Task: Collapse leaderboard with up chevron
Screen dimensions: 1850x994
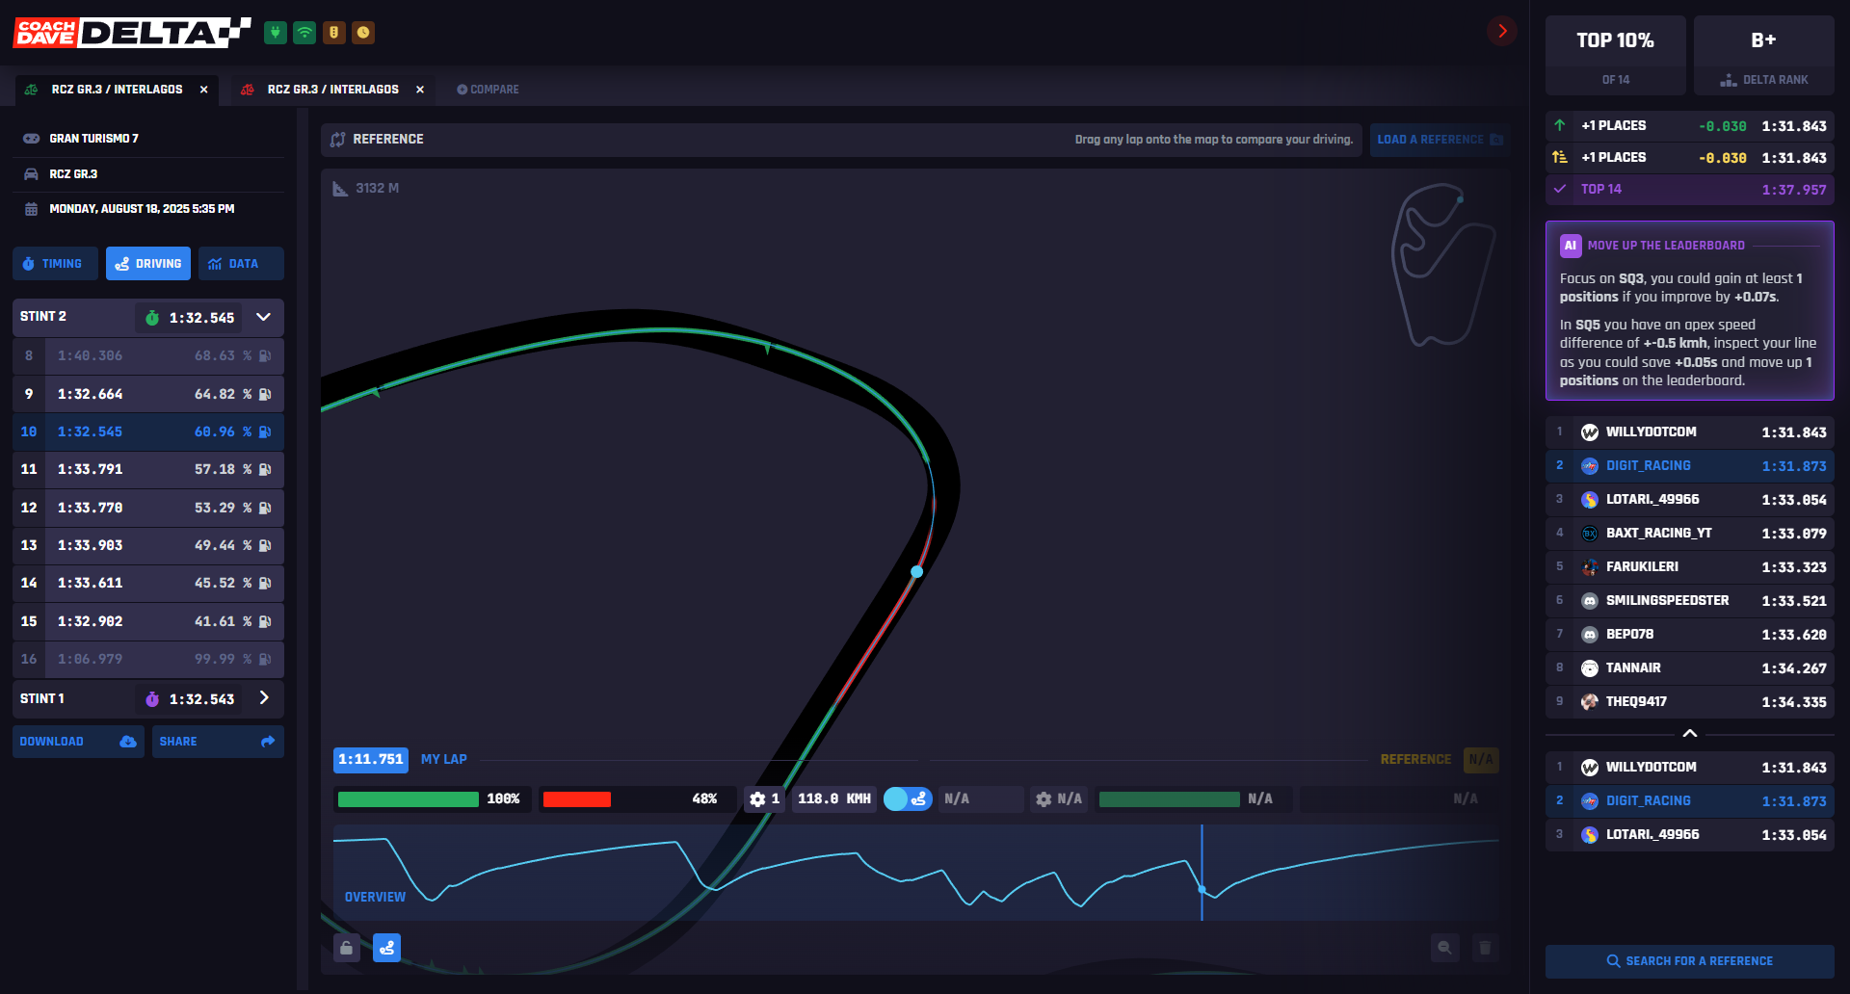Action: pyautogui.click(x=1690, y=734)
